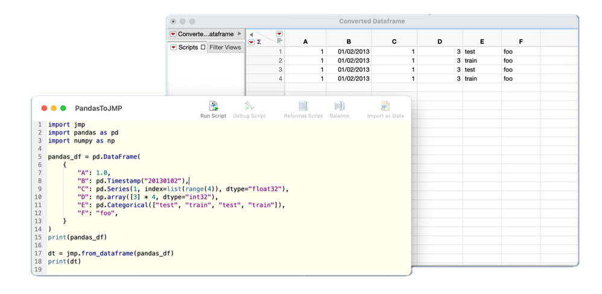Viewport: 602px width, 294px height.
Task: Open the columns red triangle menu in grid corner
Action: (279, 34)
